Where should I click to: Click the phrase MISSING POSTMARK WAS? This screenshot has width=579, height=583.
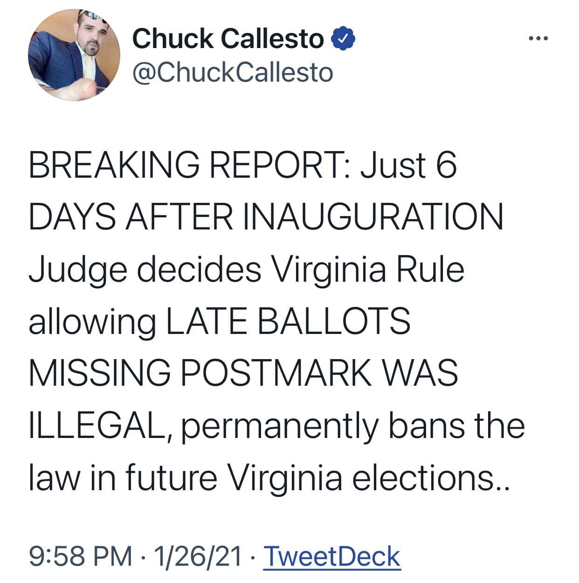point(243,374)
